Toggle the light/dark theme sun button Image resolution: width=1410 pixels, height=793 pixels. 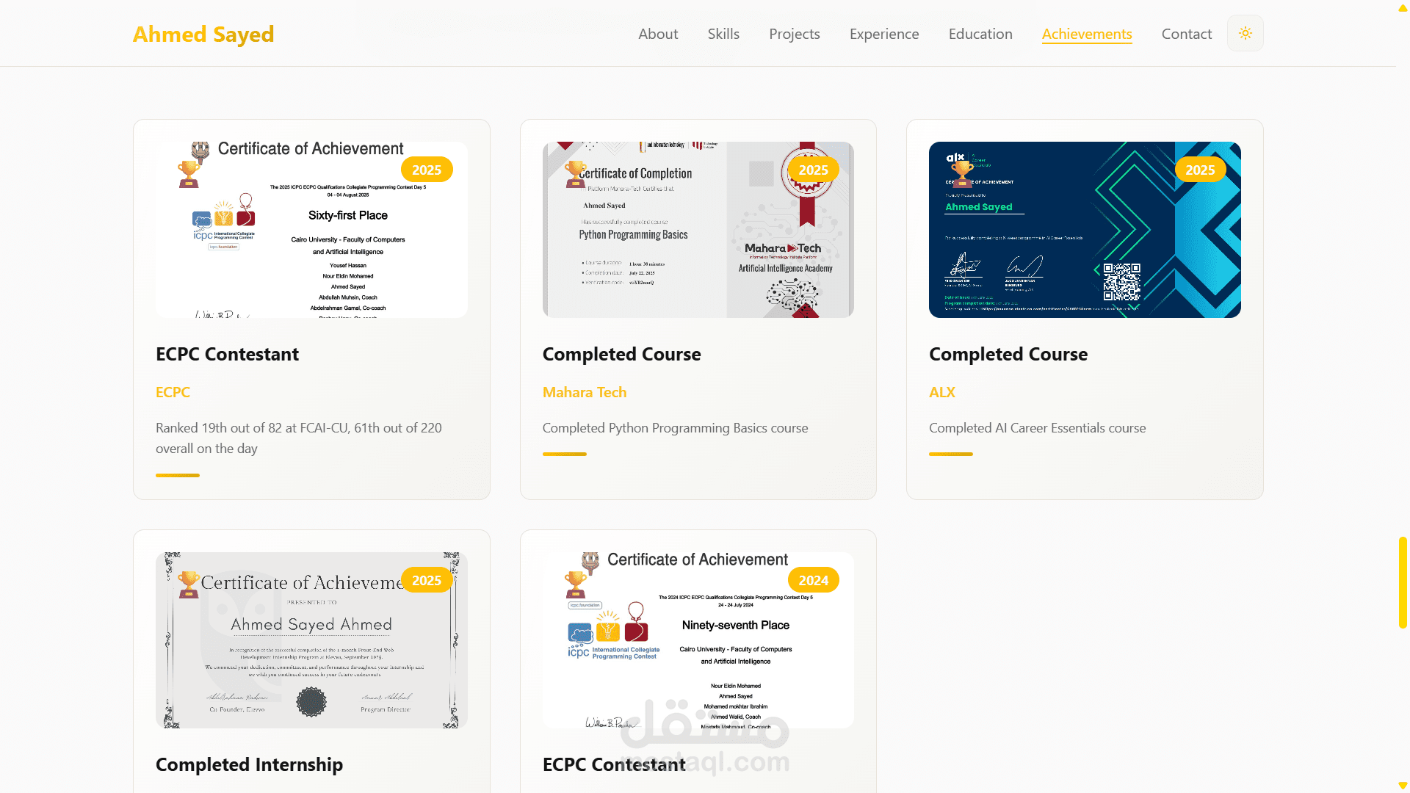coord(1245,34)
